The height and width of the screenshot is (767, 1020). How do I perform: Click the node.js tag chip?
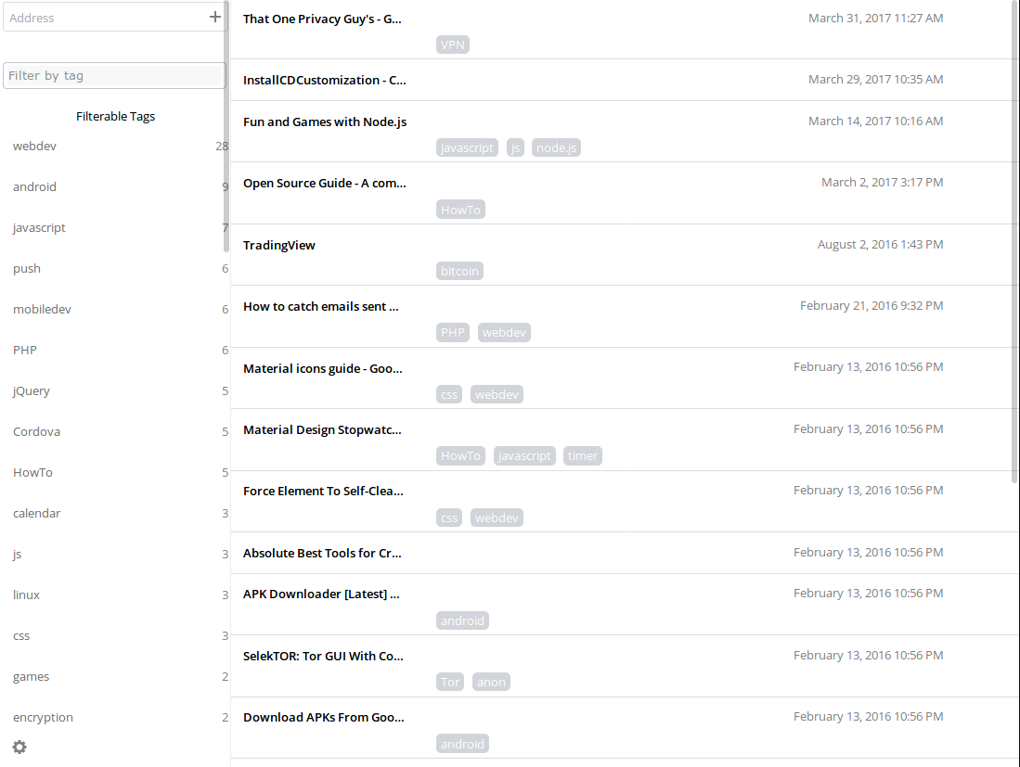[x=556, y=148]
